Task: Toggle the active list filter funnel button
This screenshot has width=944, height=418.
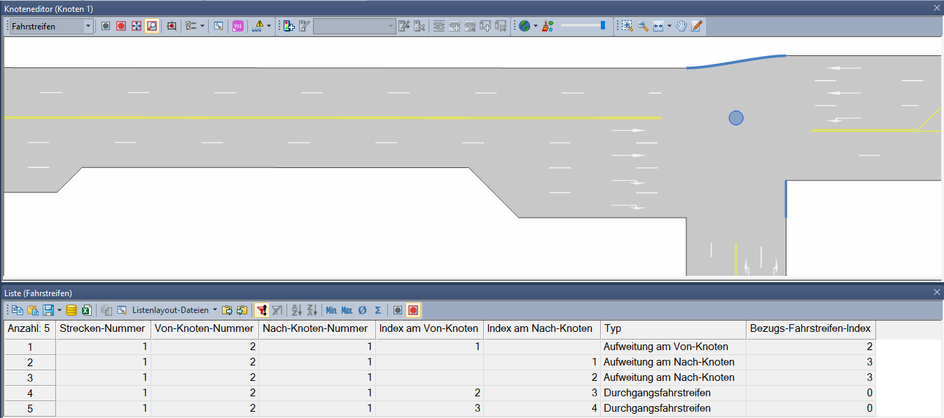Action: 261,310
